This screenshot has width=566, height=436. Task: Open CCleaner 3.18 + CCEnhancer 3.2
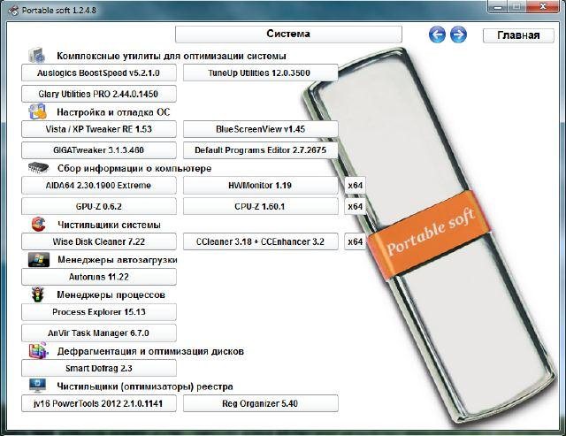tap(260, 241)
